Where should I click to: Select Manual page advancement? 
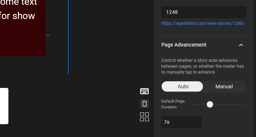[x=224, y=86]
